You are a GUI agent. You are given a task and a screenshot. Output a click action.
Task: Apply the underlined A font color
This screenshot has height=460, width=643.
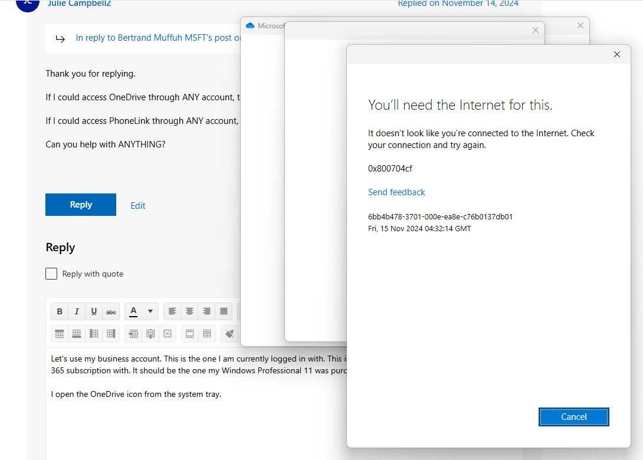tap(133, 311)
